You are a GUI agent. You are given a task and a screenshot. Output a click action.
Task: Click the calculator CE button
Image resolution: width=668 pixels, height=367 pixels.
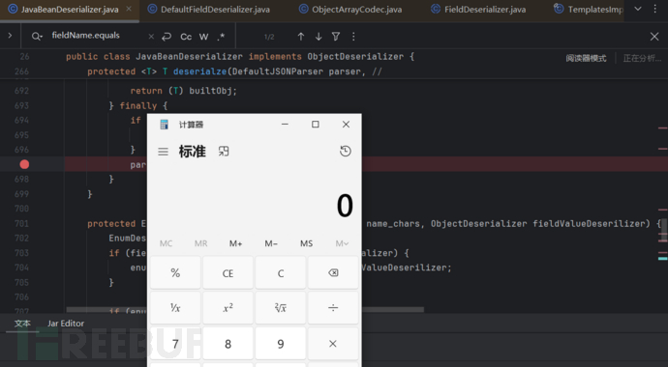click(x=228, y=272)
